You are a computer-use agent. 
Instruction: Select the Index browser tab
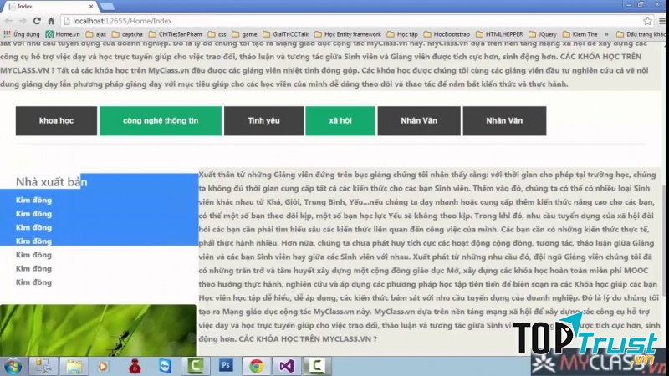pos(50,7)
